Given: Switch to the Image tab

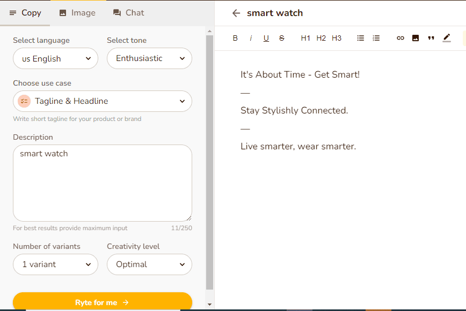Looking at the screenshot, I should [x=77, y=13].
